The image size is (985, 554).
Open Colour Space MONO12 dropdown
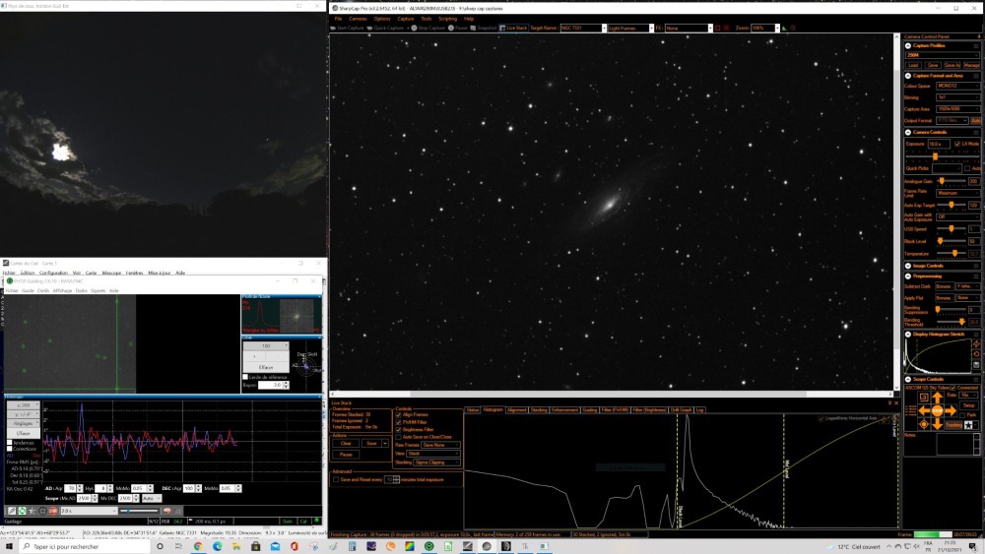coord(957,86)
